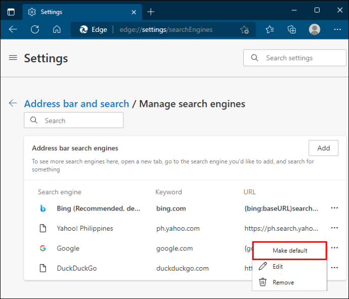Viewport: 349px width, 299px height.
Task: Expand the Settings hamburger menu
Action: pyautogui.click(x=13, y=58)
